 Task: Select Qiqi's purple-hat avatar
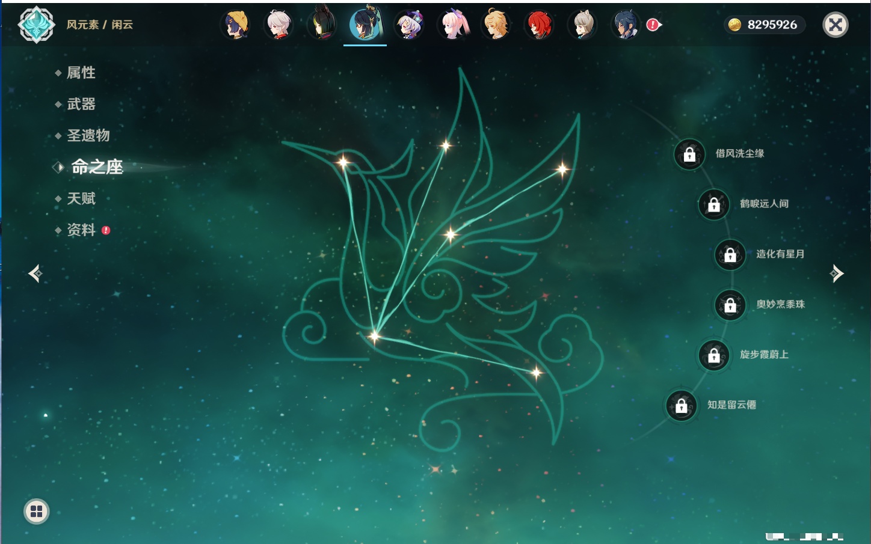(409, 25)
